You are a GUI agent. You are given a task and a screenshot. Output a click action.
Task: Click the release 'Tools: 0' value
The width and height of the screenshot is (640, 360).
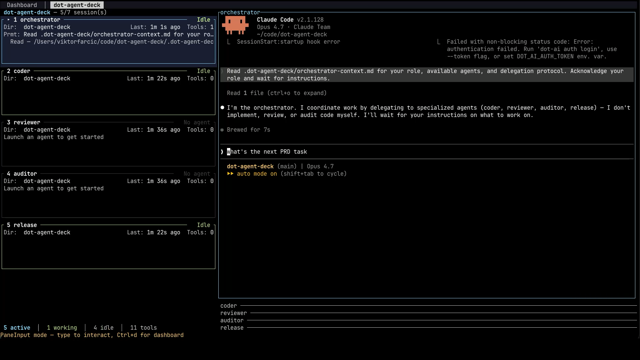(200, 232)
